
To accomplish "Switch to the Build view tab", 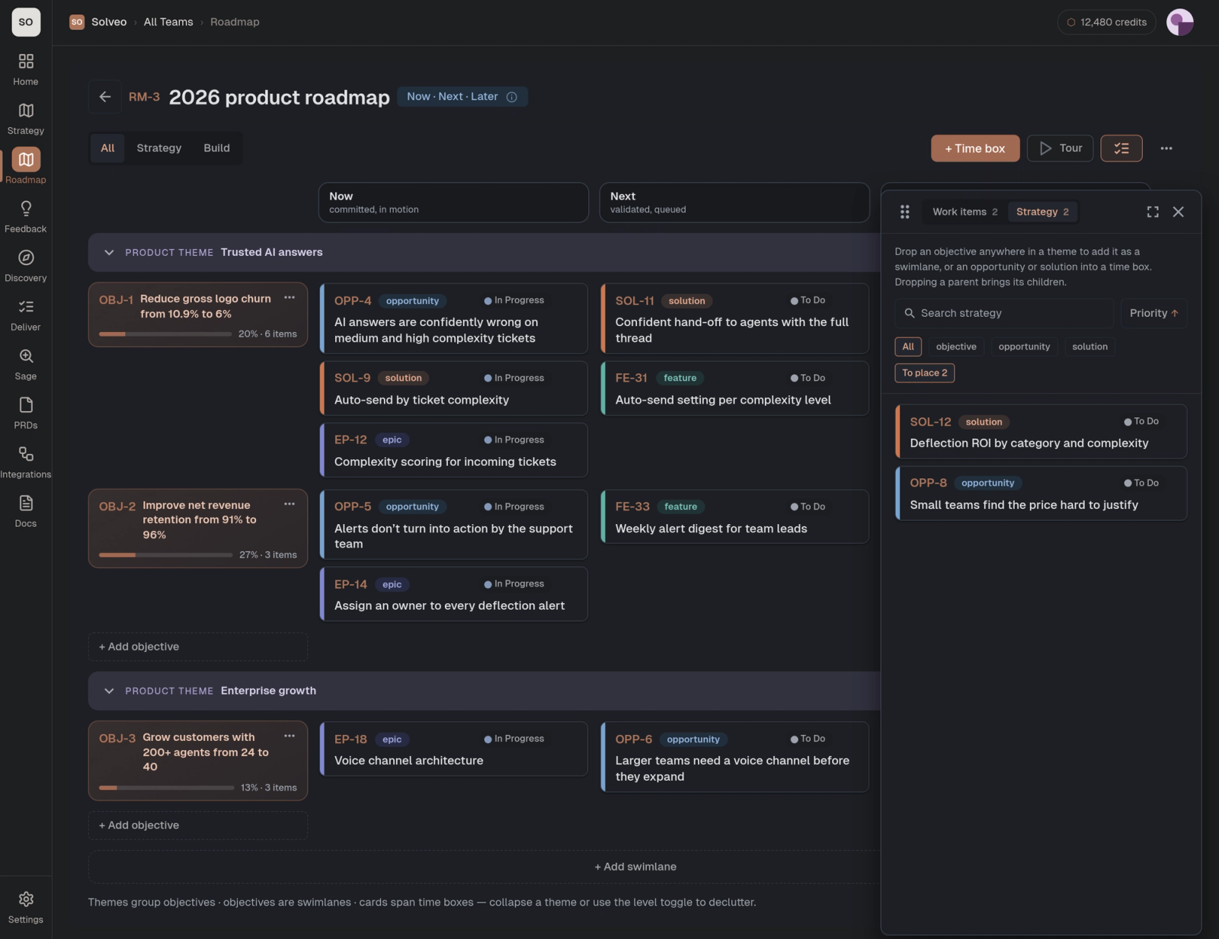I will pyautogui.click(x=216, y=148).
